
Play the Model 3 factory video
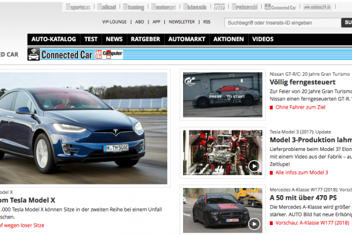click(x=254, y=166)
